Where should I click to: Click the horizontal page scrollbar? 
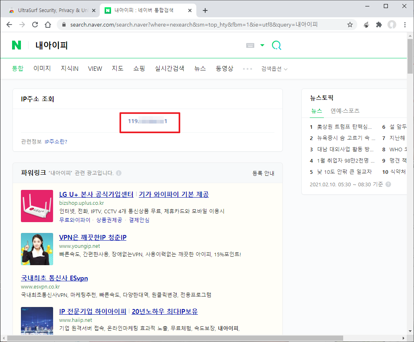tap(175, 338)
